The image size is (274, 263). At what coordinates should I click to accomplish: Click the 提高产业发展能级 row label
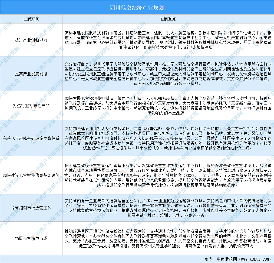coord(31,74)
